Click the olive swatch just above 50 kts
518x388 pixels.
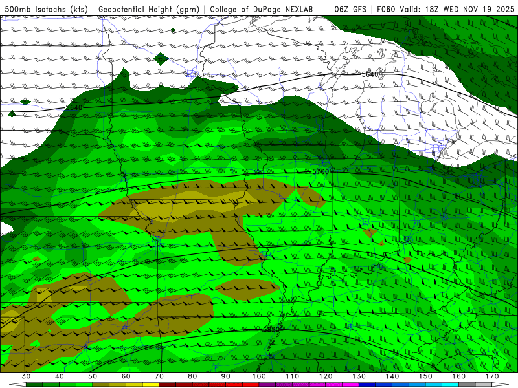pos(101,385)
